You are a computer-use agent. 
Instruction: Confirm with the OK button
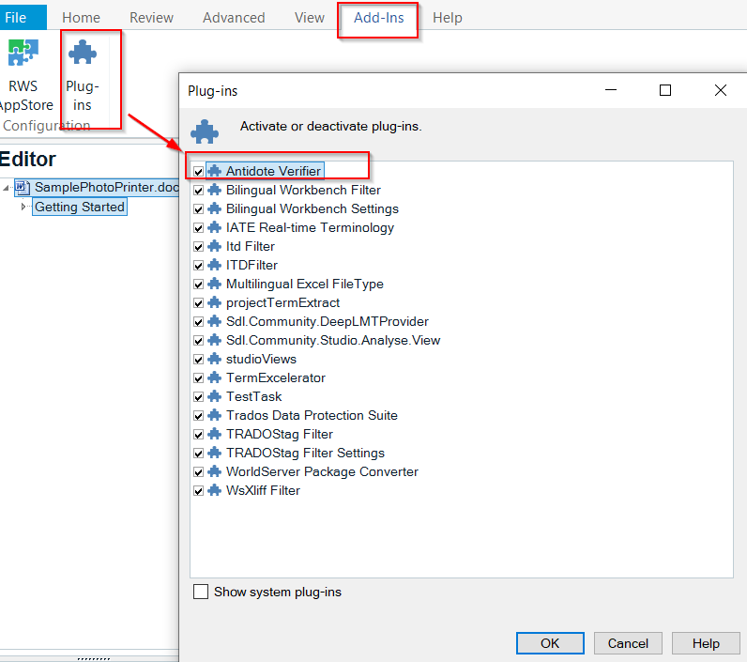click(550, 643)
